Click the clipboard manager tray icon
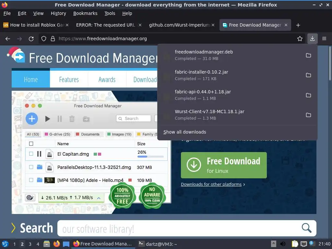The height and width of the screenshot is (249, 332). point(295,244)
